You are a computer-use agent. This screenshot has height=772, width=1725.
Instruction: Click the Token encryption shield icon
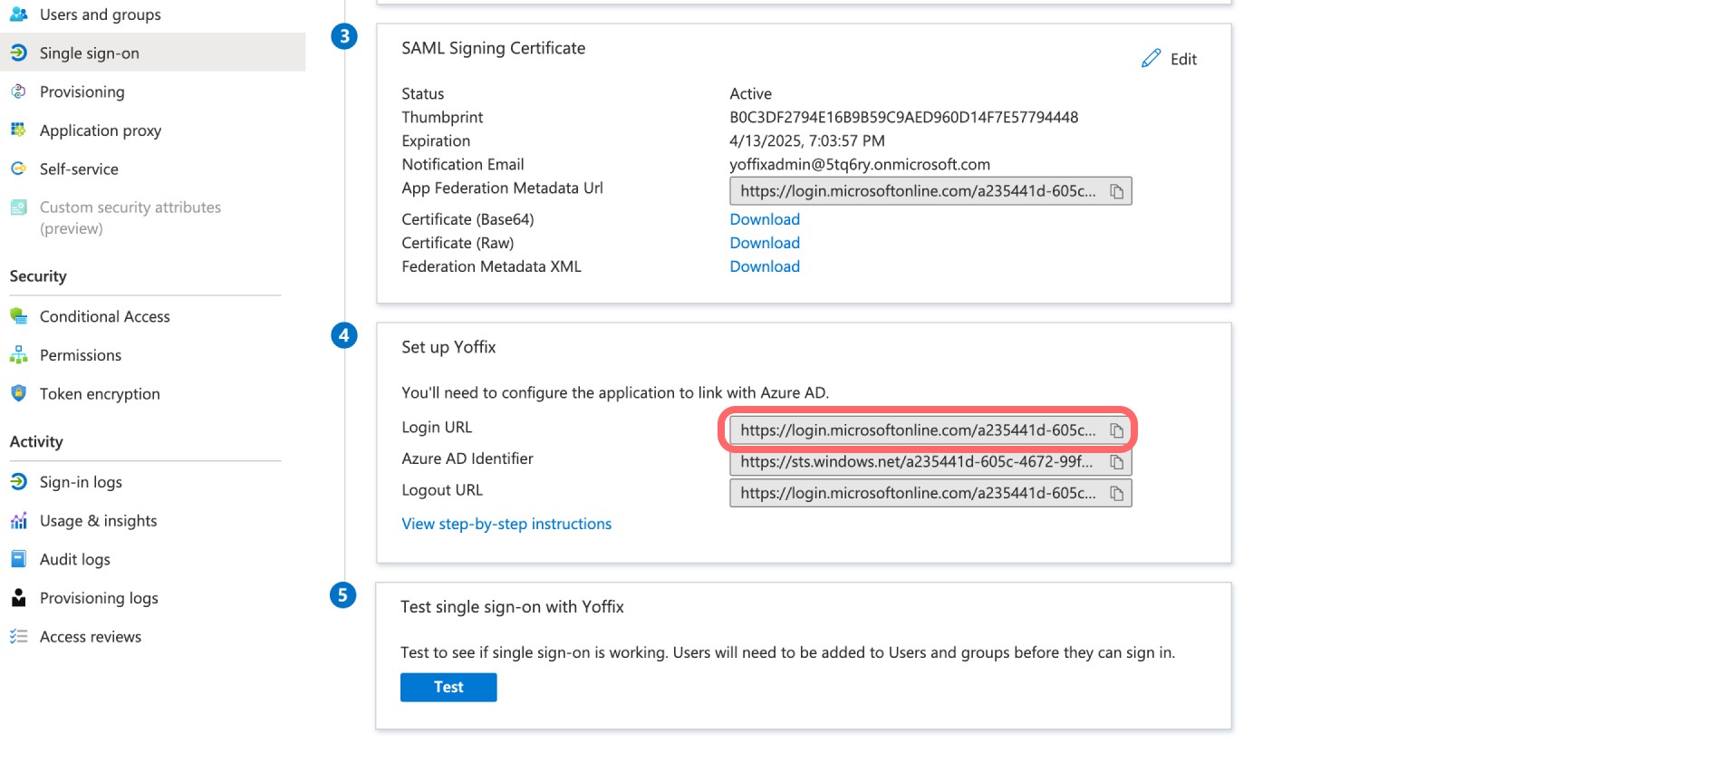click(18, 393)
